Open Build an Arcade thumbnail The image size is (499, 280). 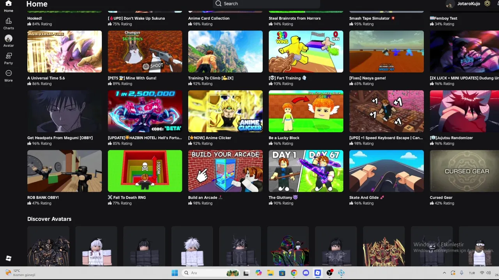(x=225, y=171)
